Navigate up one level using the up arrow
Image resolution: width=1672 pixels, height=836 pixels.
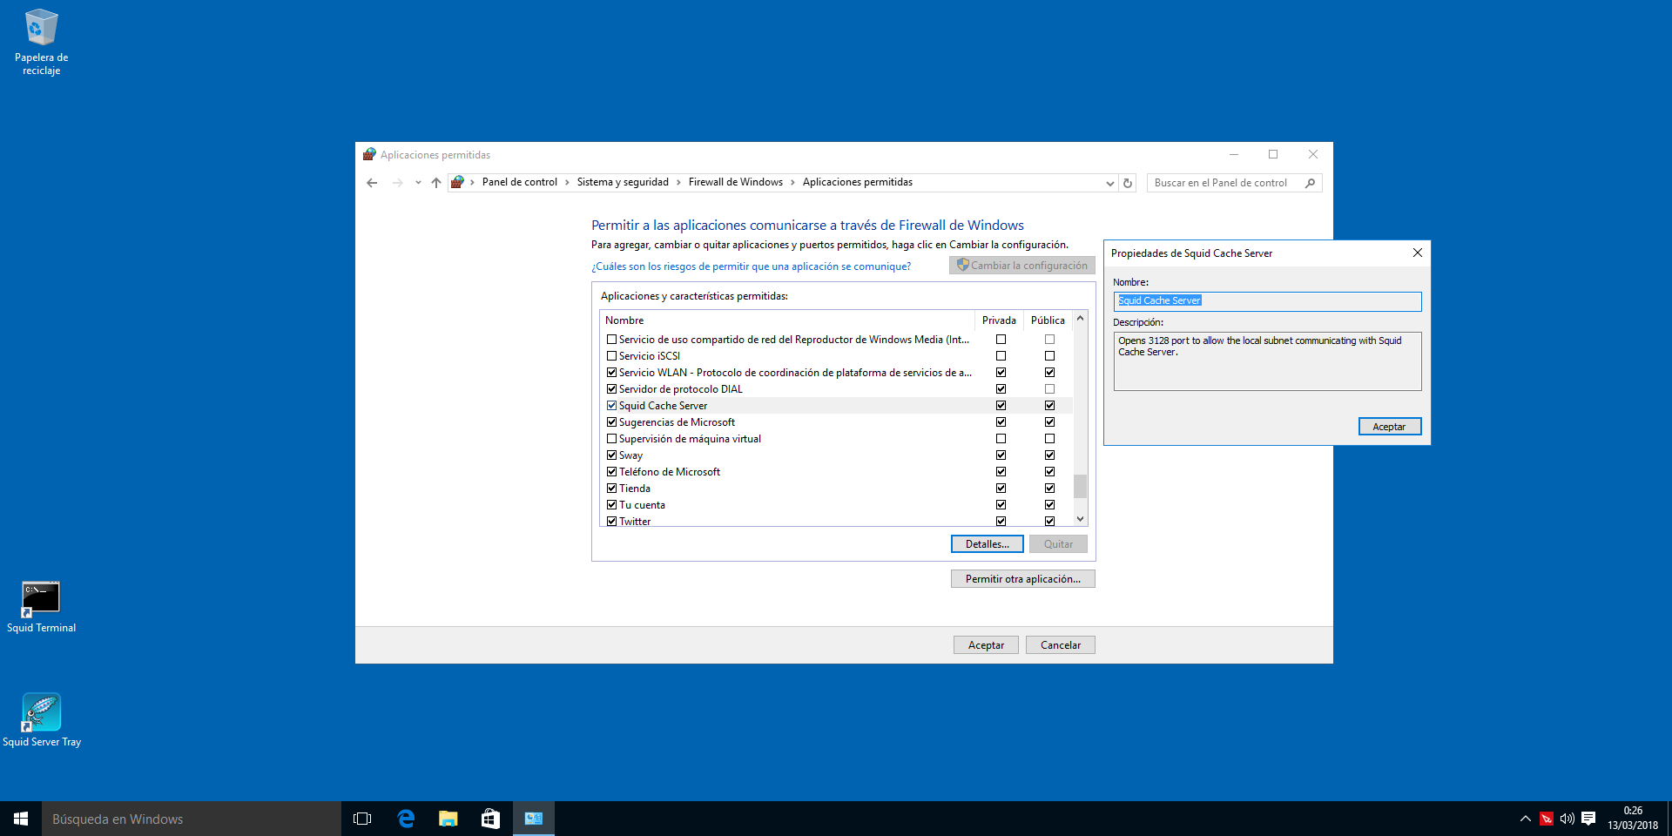(436, 183)
